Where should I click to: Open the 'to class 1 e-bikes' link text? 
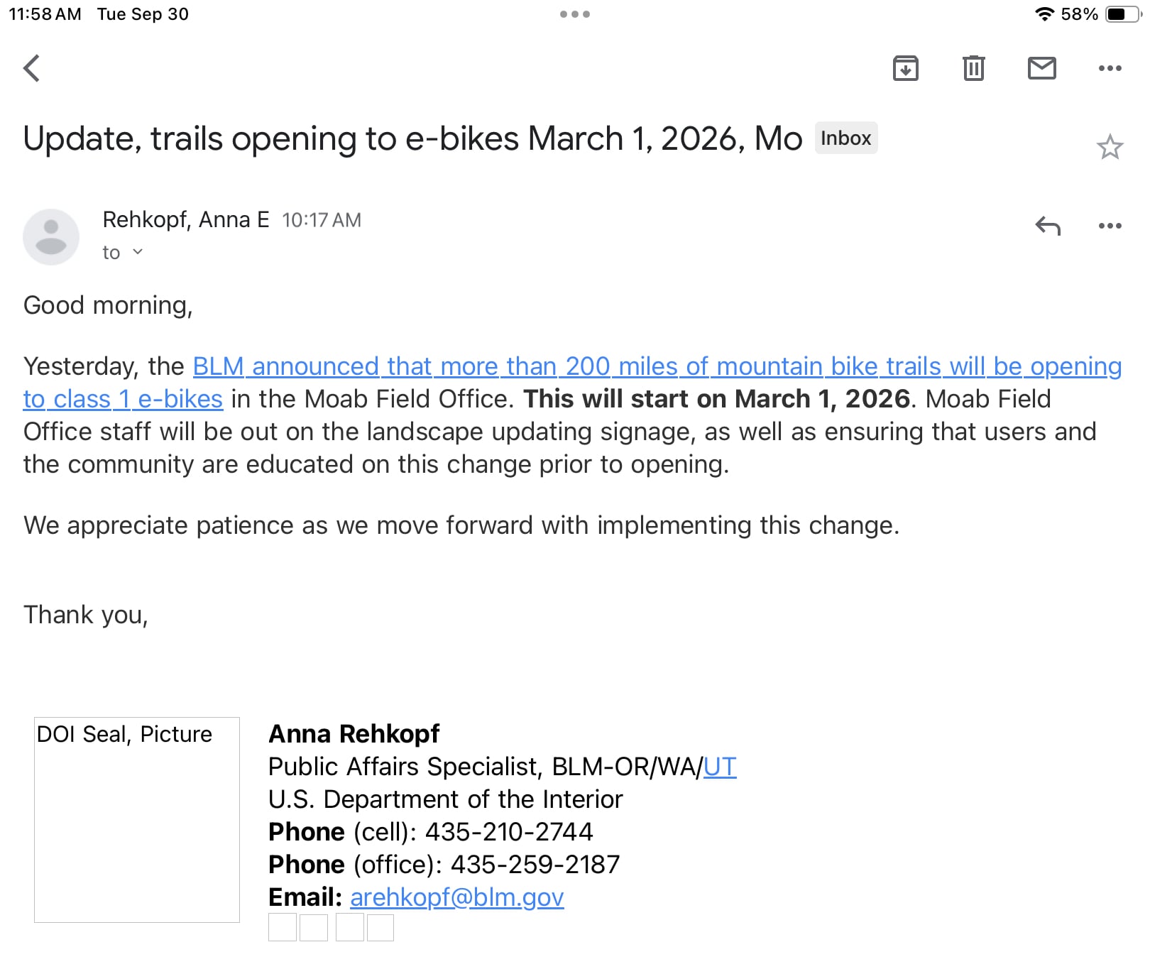pyautogui.click(x=123, y=399)
